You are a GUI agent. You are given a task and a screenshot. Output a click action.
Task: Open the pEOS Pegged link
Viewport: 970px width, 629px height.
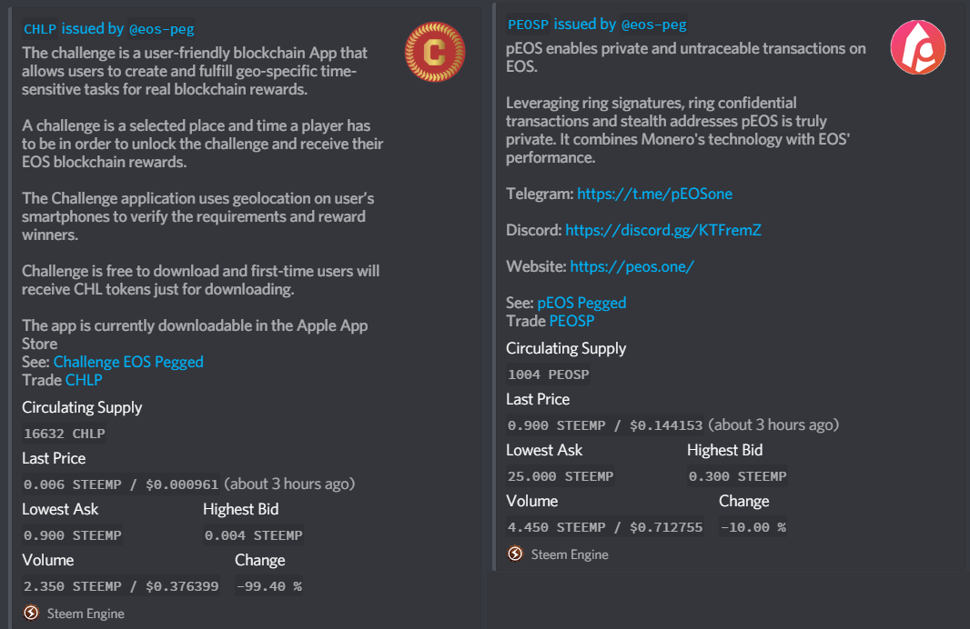tap(581, 303)
